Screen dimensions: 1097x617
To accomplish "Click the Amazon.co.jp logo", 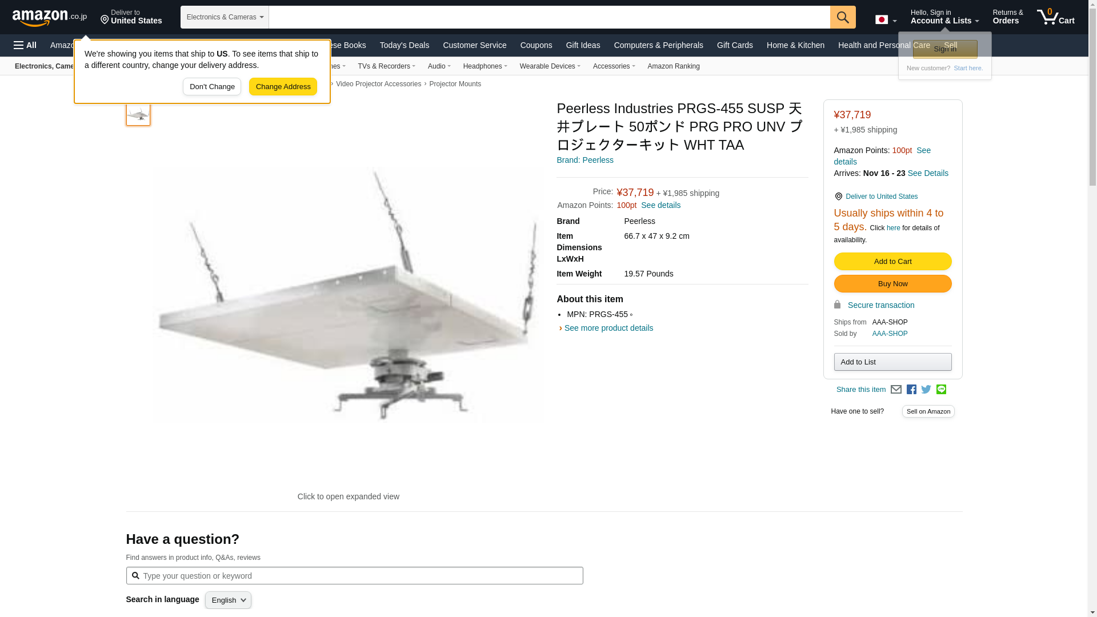I will pos(50,17).
